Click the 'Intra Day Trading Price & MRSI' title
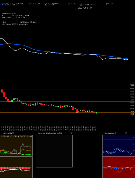The image size is (135, 178). click(x=55, y=133)
